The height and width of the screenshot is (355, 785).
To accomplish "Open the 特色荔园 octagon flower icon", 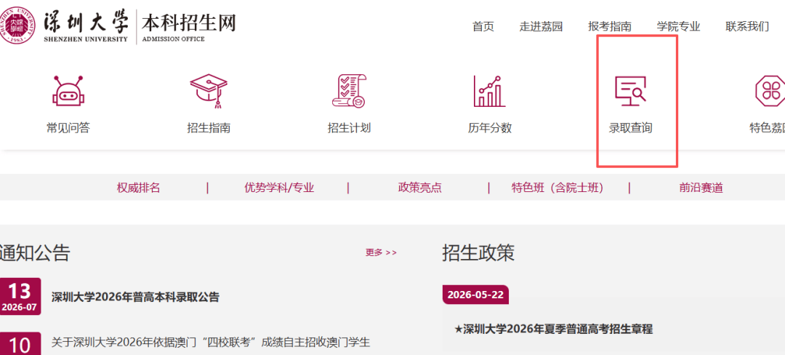I will (x=770, y=91).
